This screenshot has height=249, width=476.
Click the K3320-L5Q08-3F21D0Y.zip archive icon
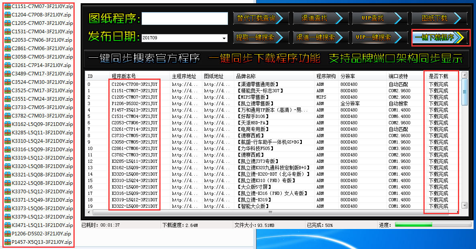coord(7,166)
